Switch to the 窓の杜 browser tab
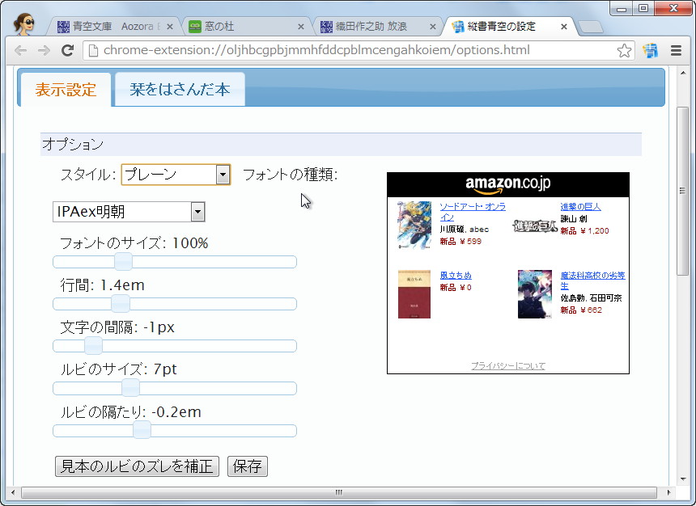 coord(245,27)
